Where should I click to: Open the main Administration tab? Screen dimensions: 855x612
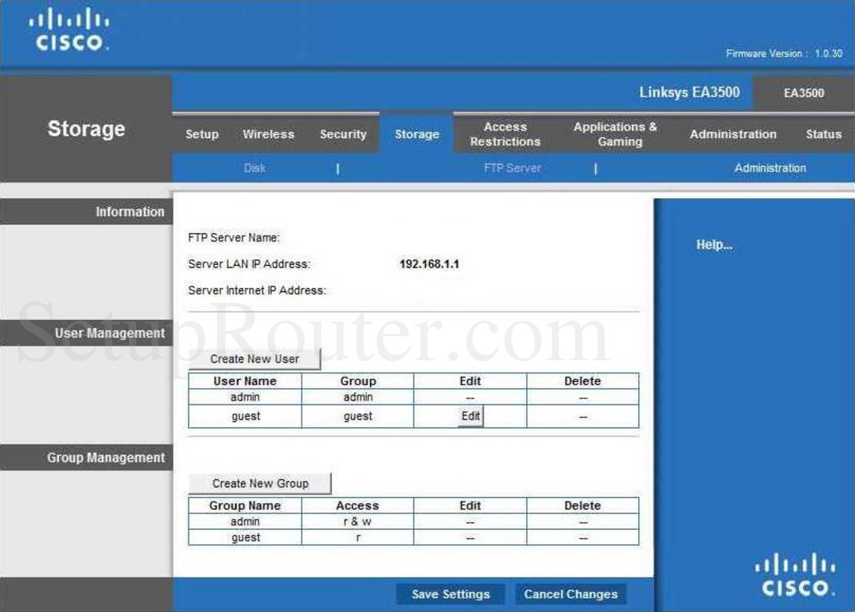click(x=733, y=134)
